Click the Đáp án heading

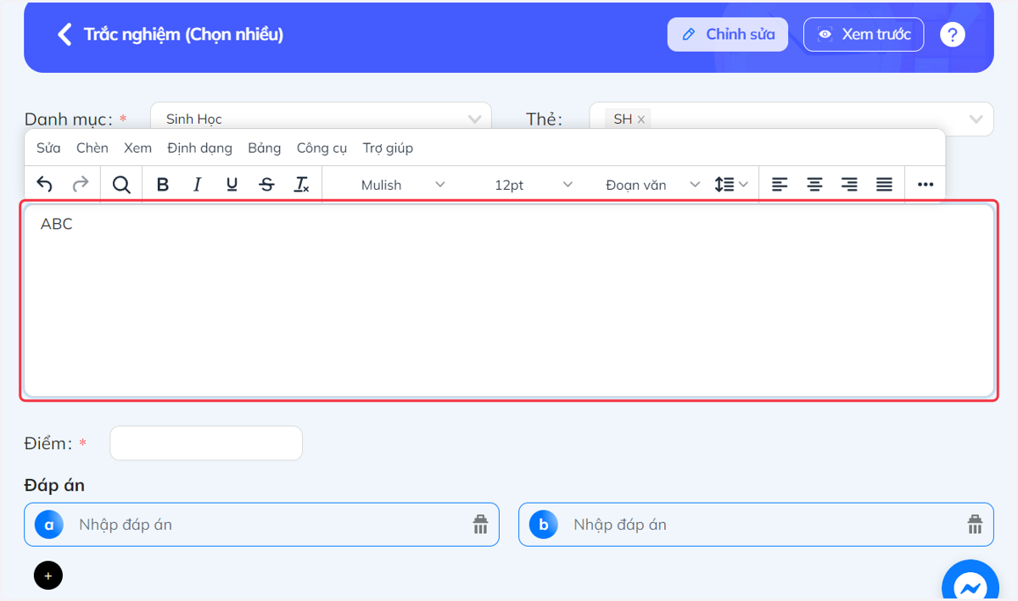(54, 486)
